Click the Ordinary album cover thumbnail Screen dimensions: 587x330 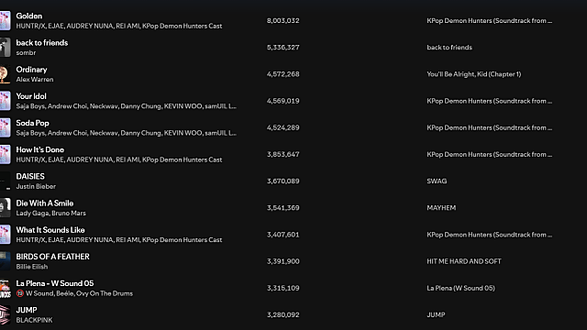pos(6,74)
